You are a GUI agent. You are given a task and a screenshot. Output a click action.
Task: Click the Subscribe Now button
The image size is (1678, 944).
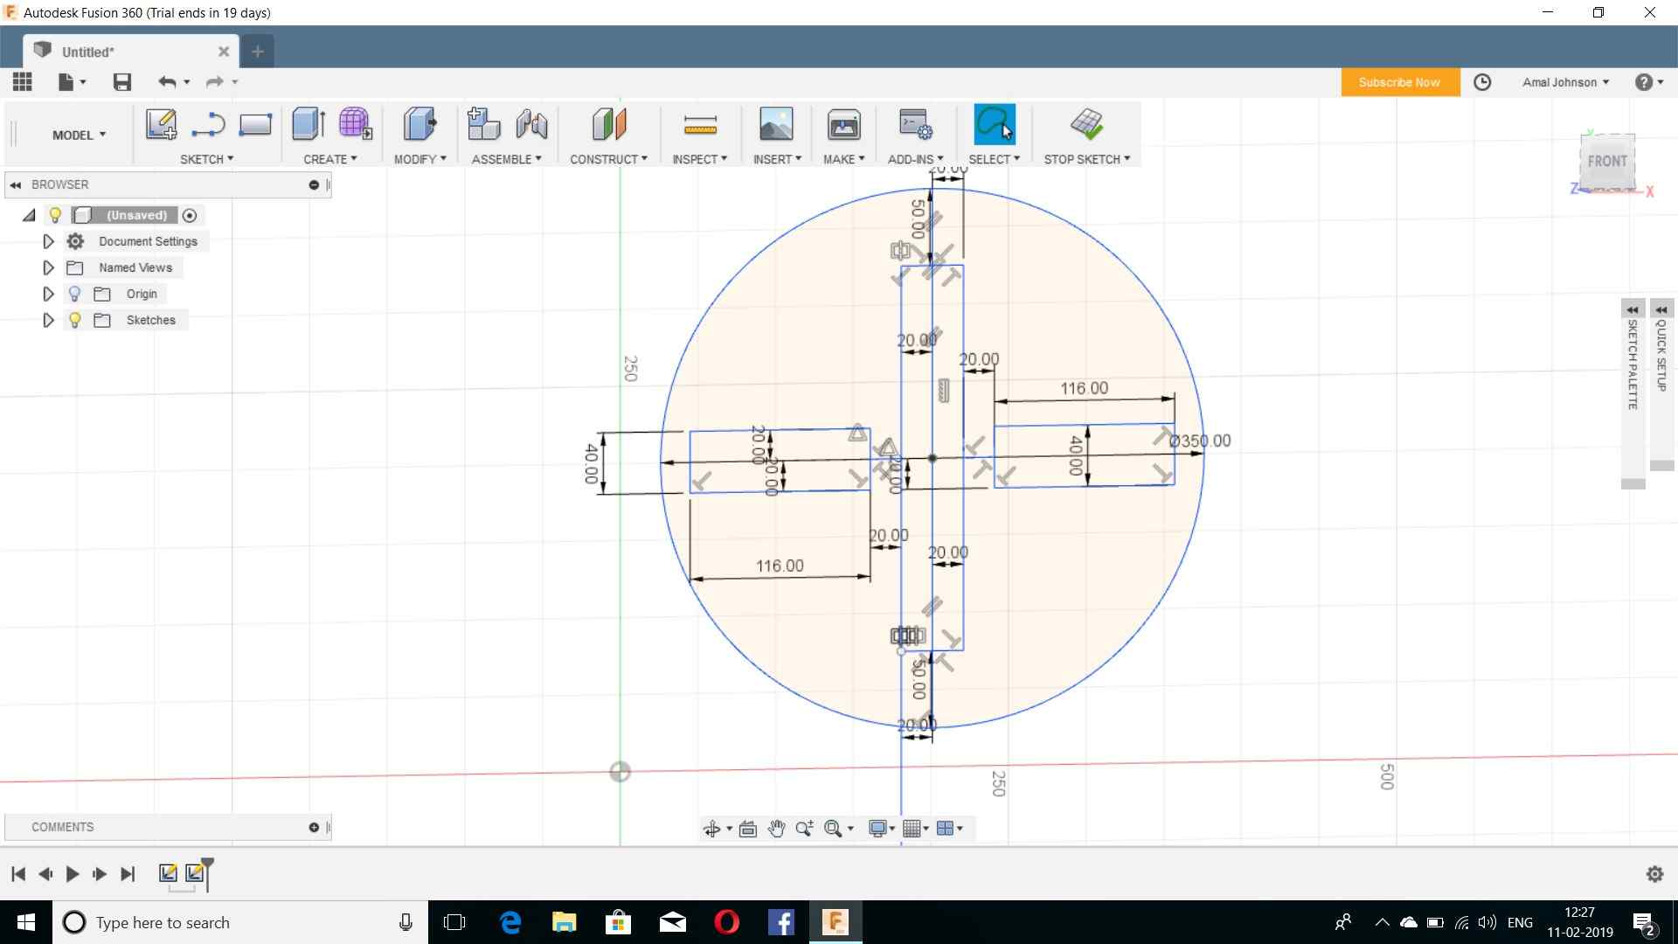tap(1399, 82)
